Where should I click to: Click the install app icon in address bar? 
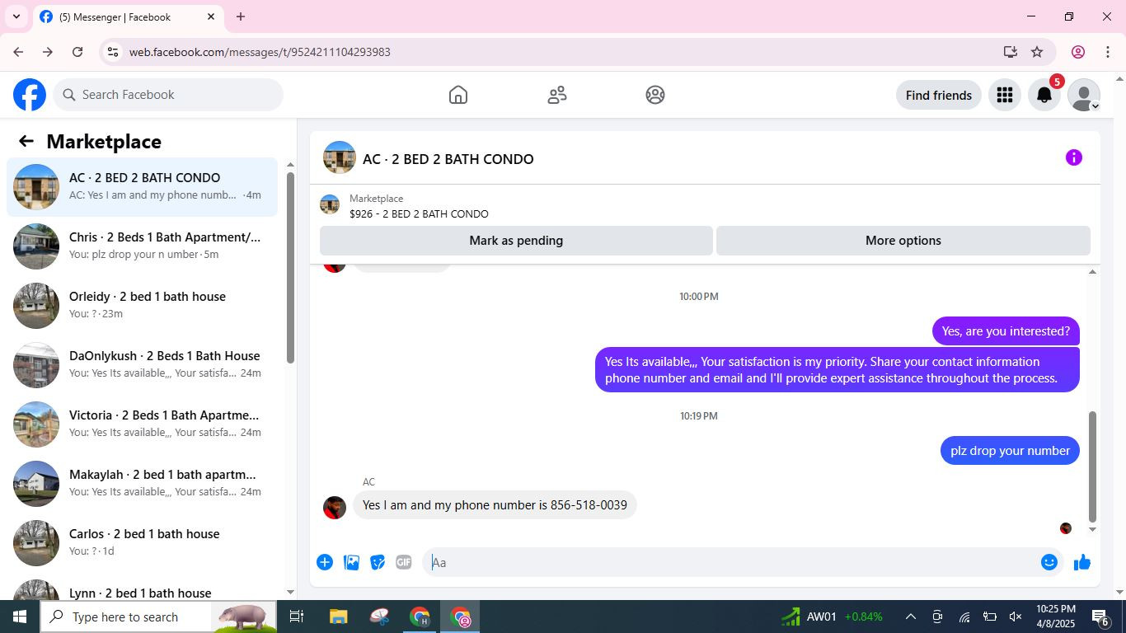(1011, 52)
